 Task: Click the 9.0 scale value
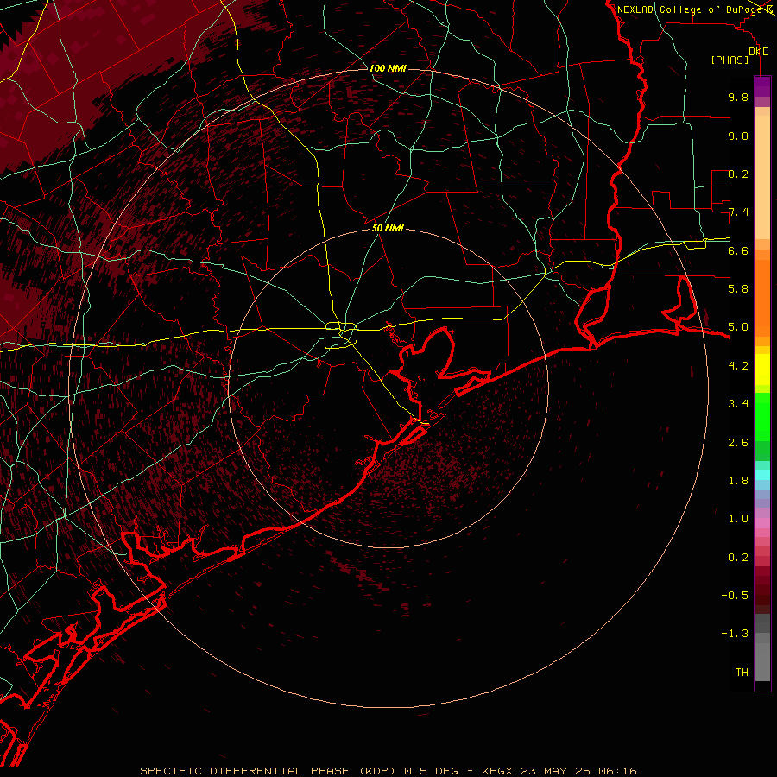[738, 136]
